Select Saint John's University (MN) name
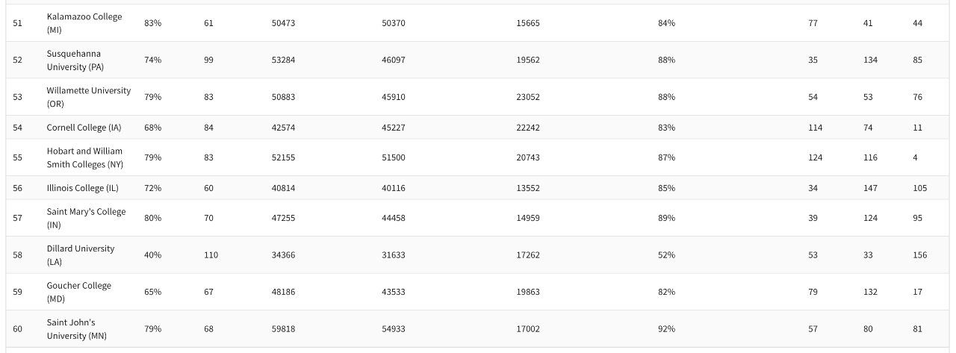The image size is (956, 353). (76, 329)
